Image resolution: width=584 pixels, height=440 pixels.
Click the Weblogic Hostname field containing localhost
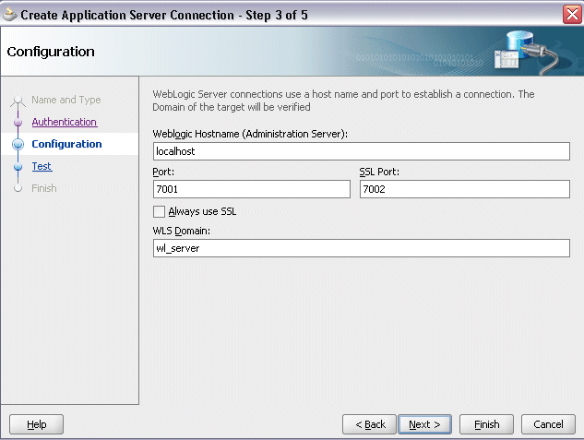[x=362, y=151]
